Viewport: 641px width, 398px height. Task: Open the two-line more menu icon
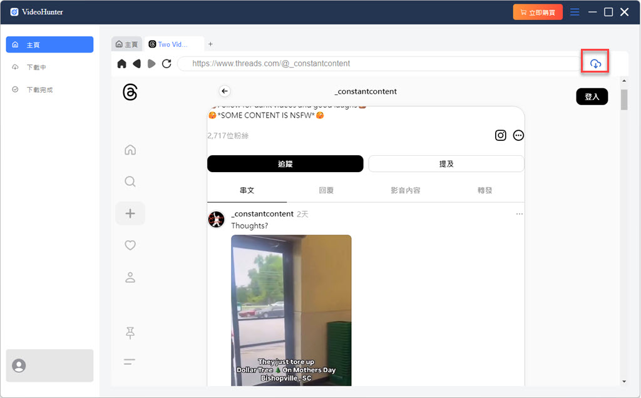coord(129,362)
